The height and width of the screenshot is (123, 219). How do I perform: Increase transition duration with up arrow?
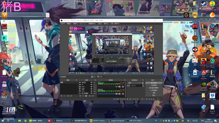143,85
